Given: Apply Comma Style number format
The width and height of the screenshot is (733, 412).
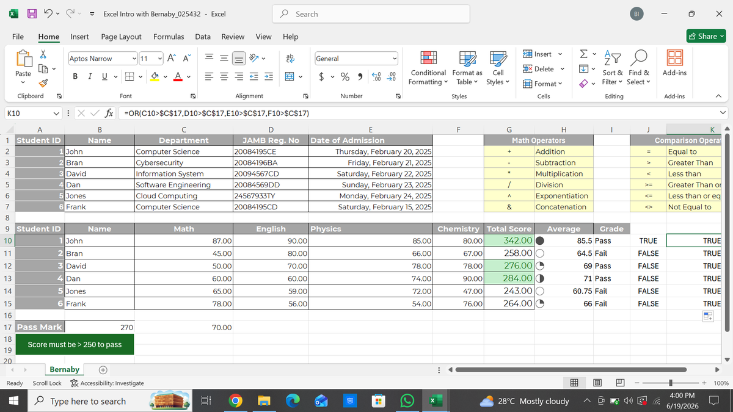Looking at the screenshot, I should point(360,78).
